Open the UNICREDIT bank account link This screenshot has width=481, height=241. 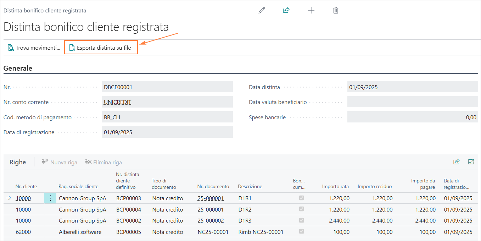117,102
